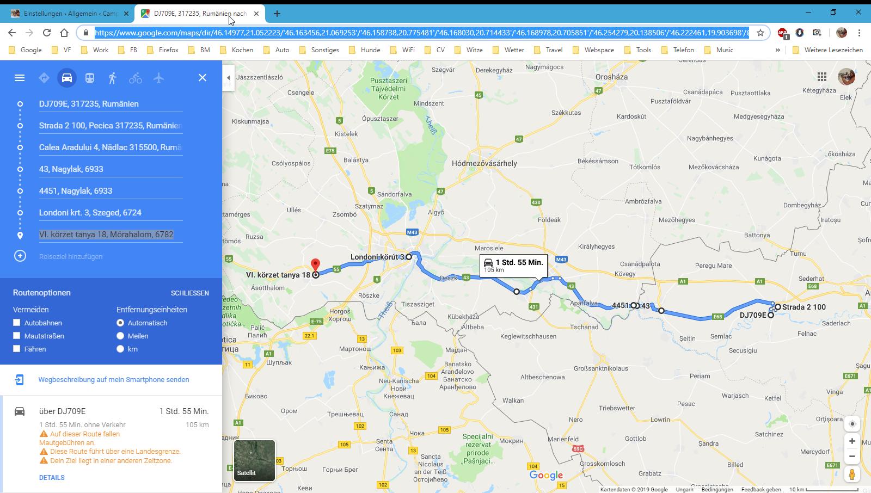
Task: Open Google bookmarks folder
Action: point(26,50)
